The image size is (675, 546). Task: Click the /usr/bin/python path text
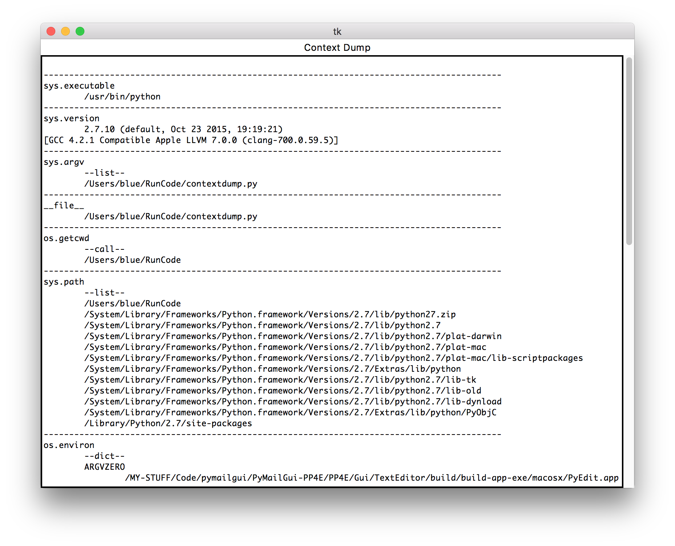click(x=122, y=97)
